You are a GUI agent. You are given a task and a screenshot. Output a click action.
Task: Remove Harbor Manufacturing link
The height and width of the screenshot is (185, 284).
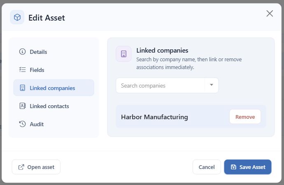coord(245,117)
